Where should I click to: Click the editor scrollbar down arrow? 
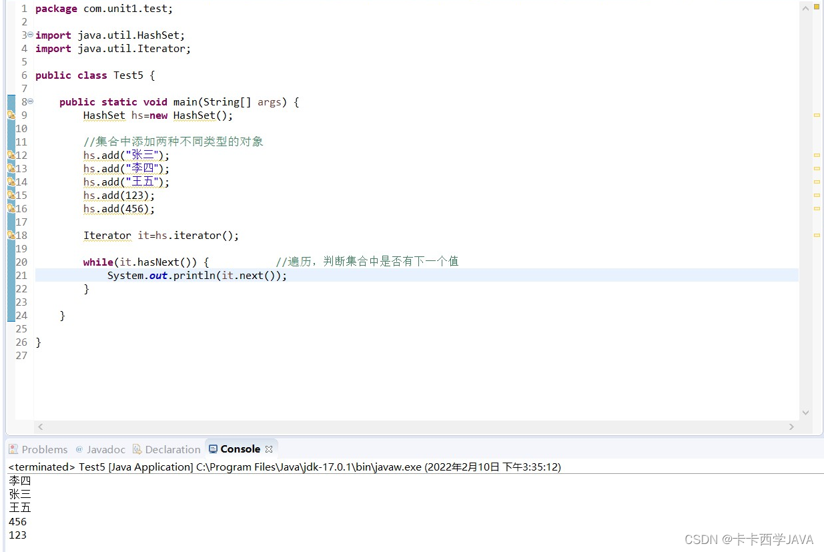point(805,413)
